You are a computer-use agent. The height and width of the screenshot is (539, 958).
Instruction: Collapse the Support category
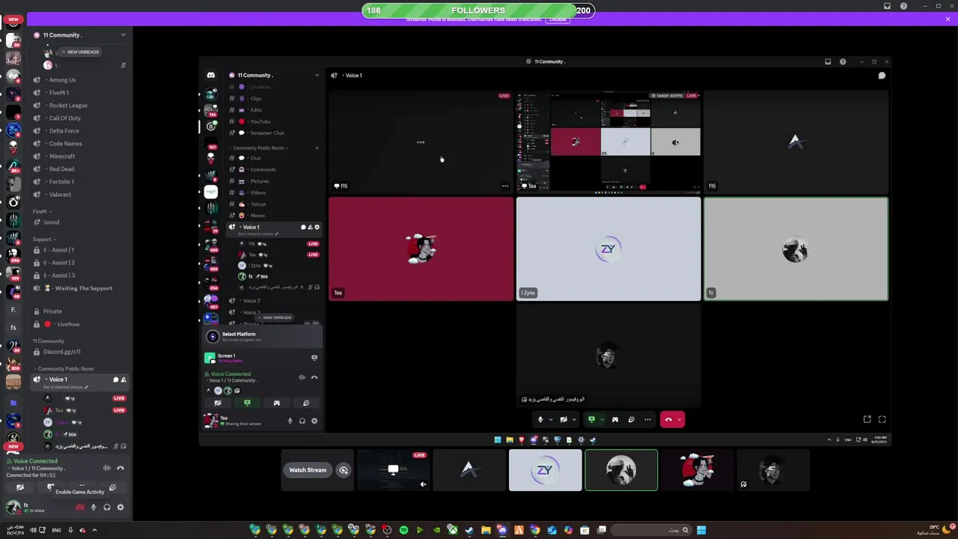tap(43, 240)
